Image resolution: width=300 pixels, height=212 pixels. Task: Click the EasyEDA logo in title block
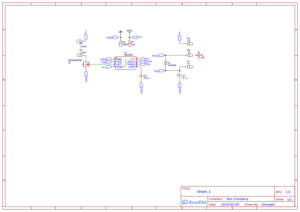click(194, 202)
